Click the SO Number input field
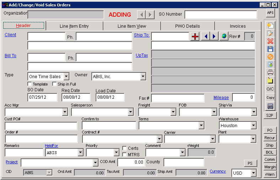 tap(220, 15)
